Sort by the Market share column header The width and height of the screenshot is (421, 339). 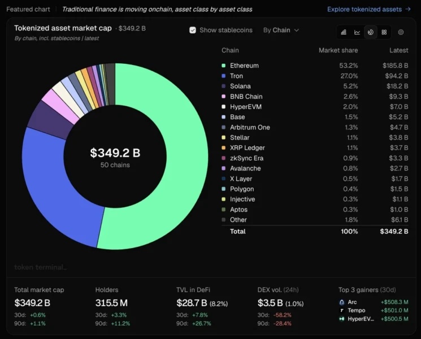338,50
